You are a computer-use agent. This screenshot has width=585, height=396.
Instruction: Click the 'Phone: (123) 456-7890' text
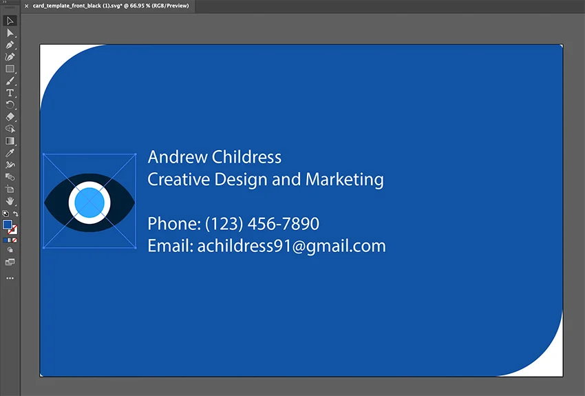(233, 224)
